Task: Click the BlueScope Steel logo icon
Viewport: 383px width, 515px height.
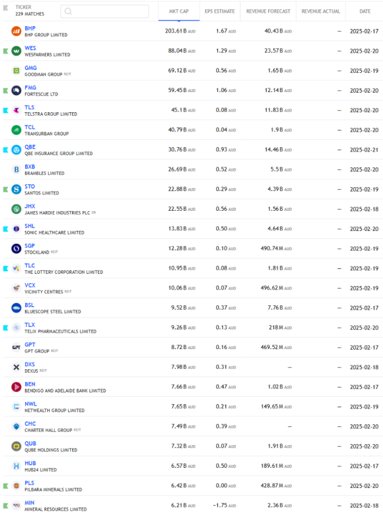Action: (16, 308)
